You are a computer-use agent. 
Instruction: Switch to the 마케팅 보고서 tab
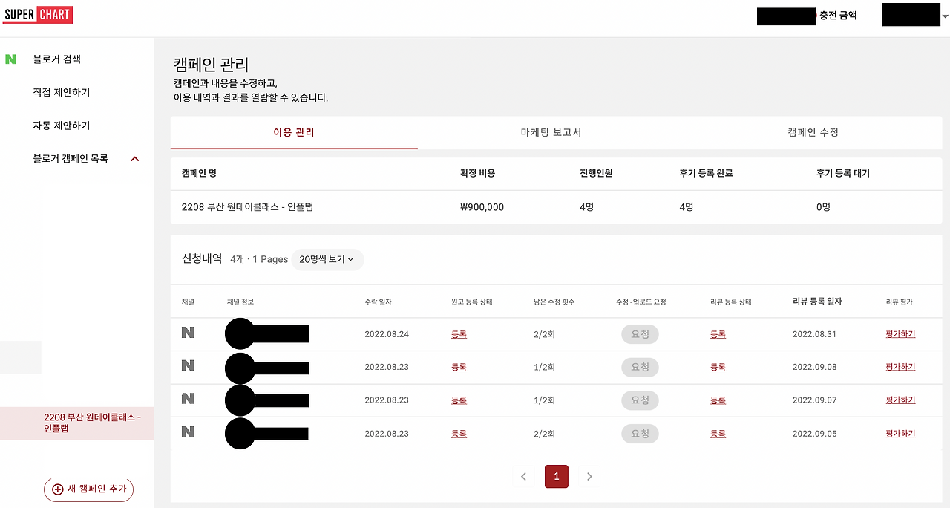click(x=550, y=132)
